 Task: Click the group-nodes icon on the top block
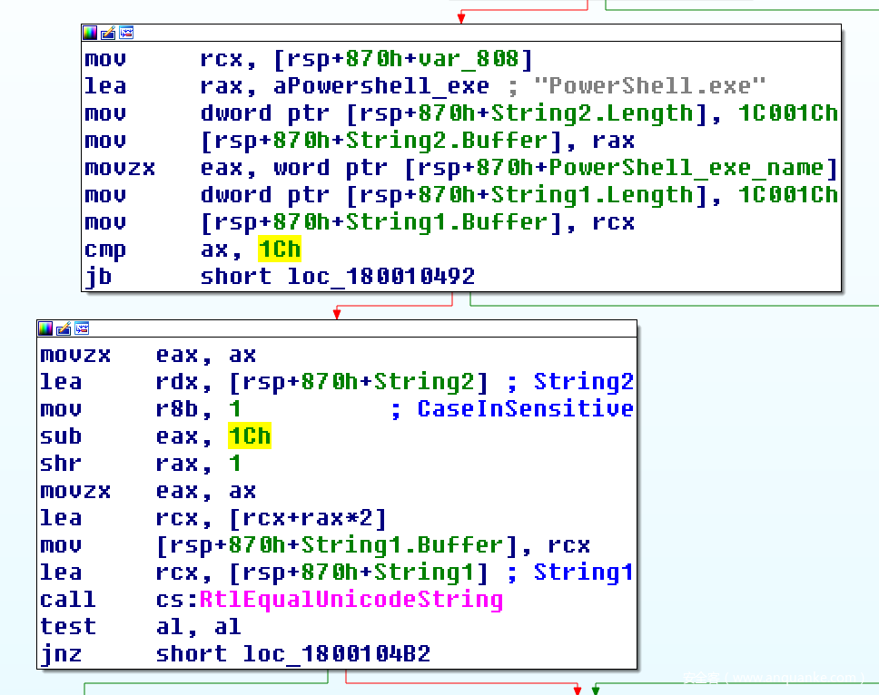[126, 33]
